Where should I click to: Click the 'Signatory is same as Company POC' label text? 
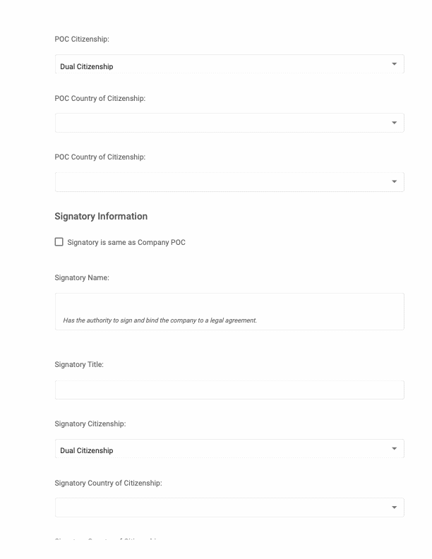[x=126, y=243]
